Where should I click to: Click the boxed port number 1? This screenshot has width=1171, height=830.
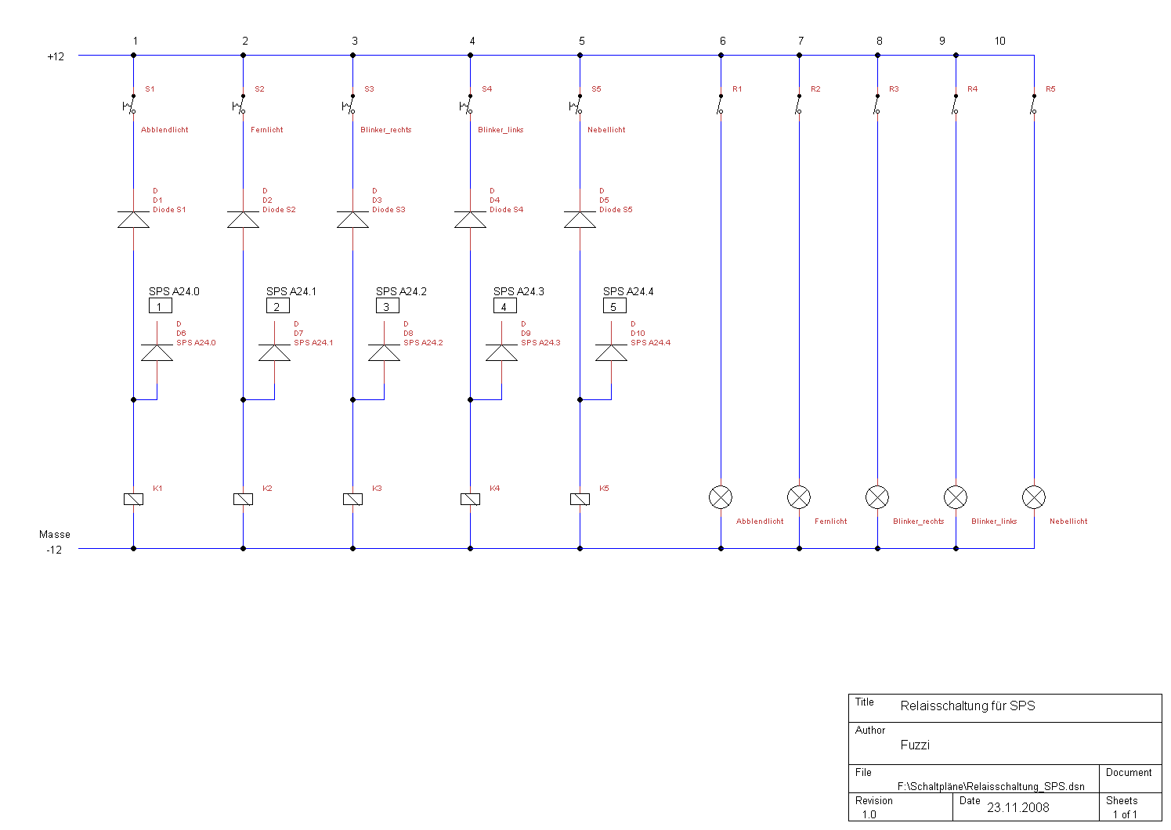click(x=160, y=306)
